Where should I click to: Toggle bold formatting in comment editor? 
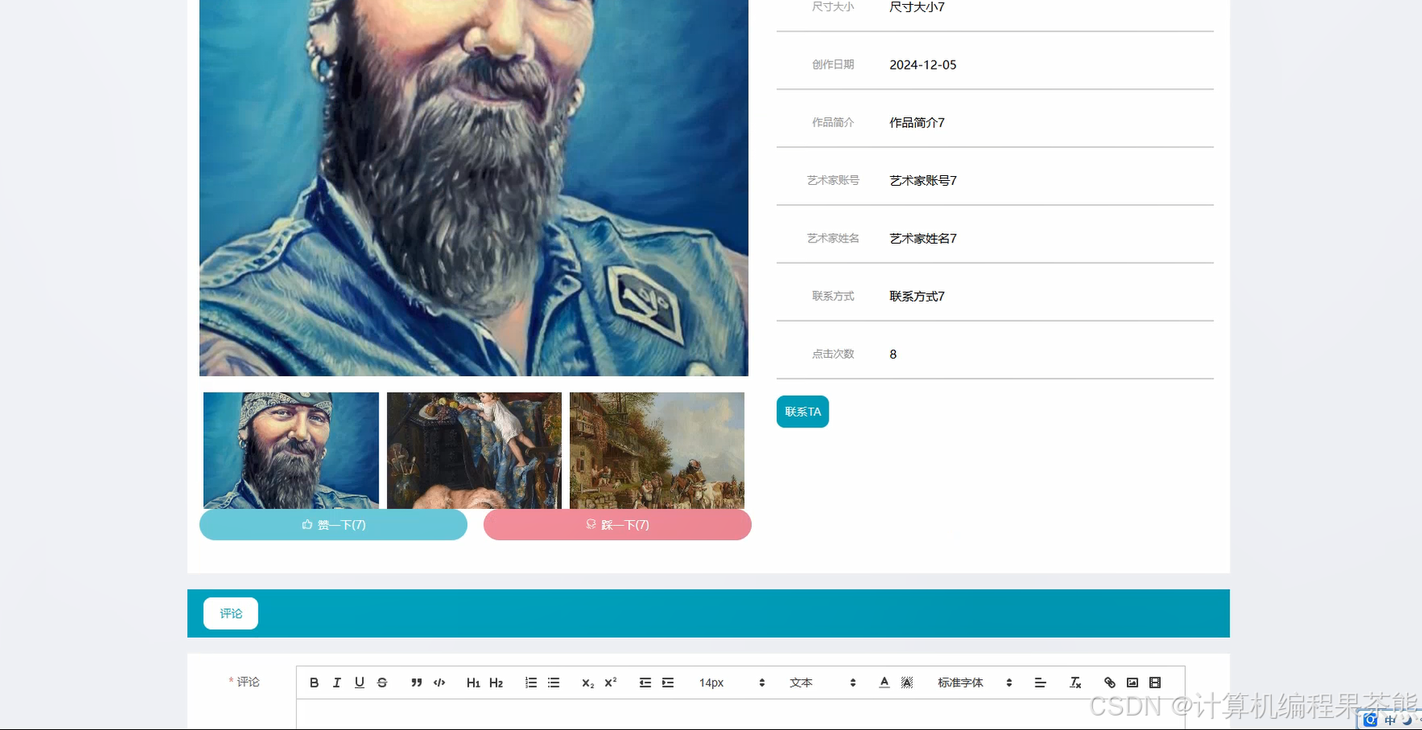tap(314, 682)
